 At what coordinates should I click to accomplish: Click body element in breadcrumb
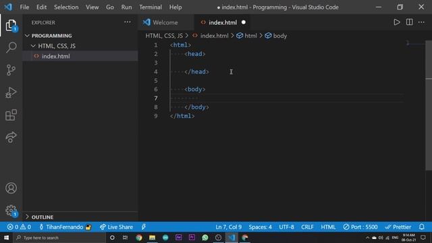280,36
